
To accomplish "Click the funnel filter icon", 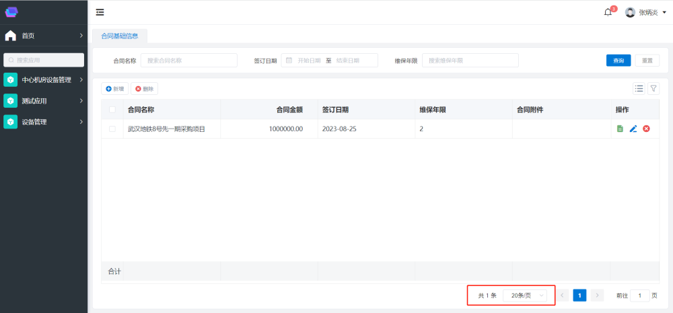I will (x=653, y=89).
